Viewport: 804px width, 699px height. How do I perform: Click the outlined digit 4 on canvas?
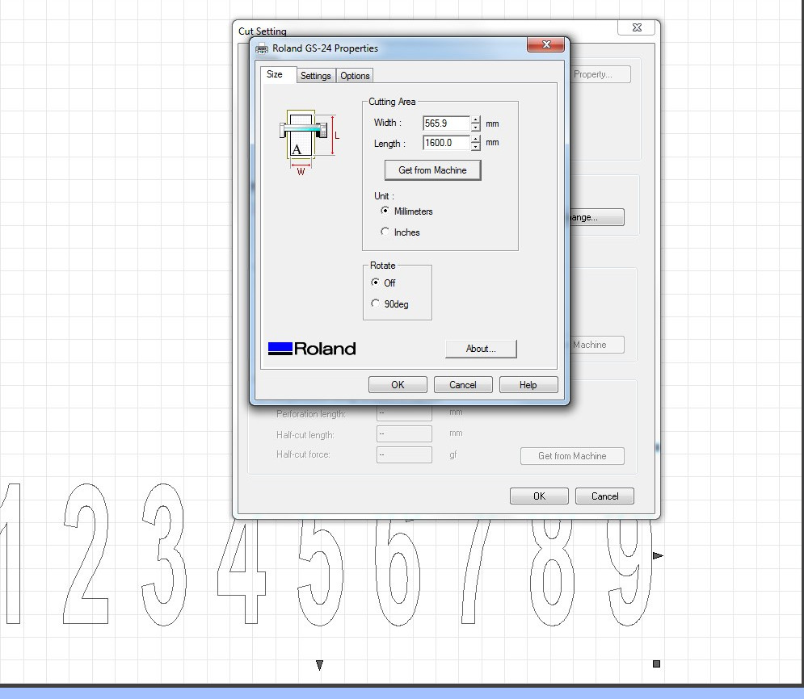pyautogui.click(x=242, y=571)
